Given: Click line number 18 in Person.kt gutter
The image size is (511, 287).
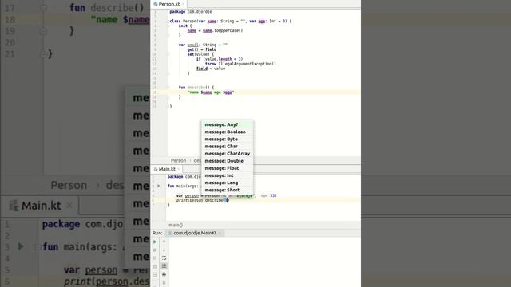Looking at the screenshot, I should pyautogui.click(x=154, y=92).
